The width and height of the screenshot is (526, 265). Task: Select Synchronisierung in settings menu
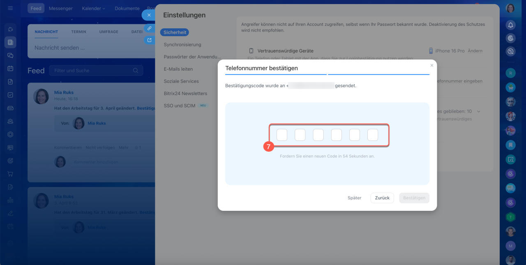[182, 44]
